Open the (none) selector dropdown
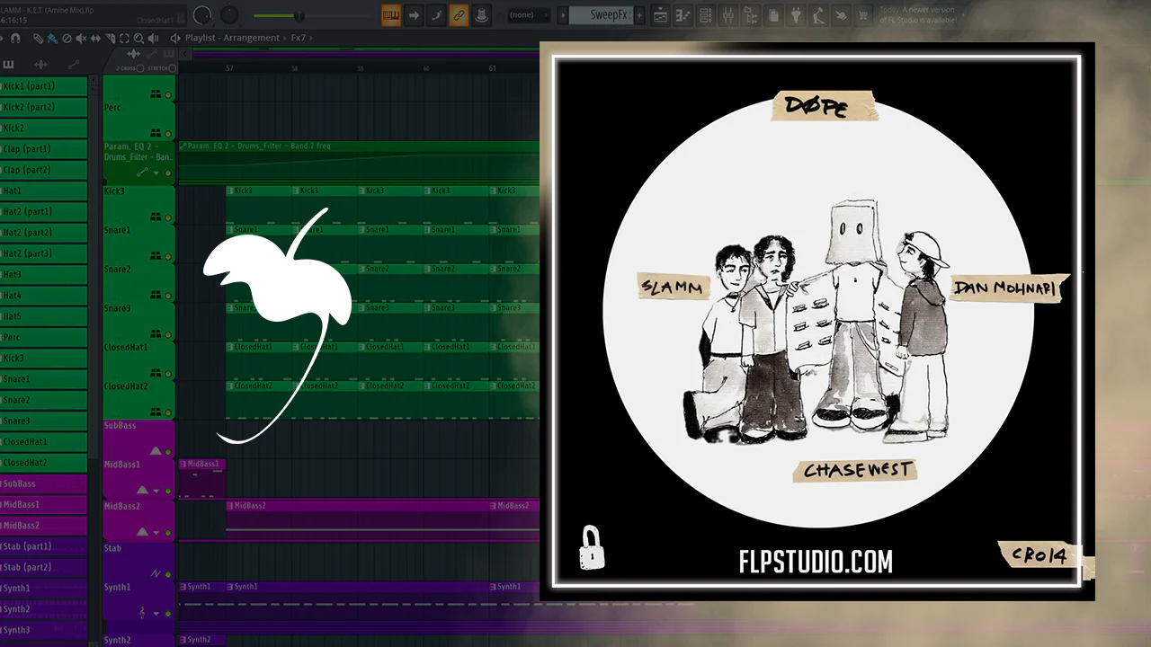This screenshot has width=1151, height=647. click(529, 14)
